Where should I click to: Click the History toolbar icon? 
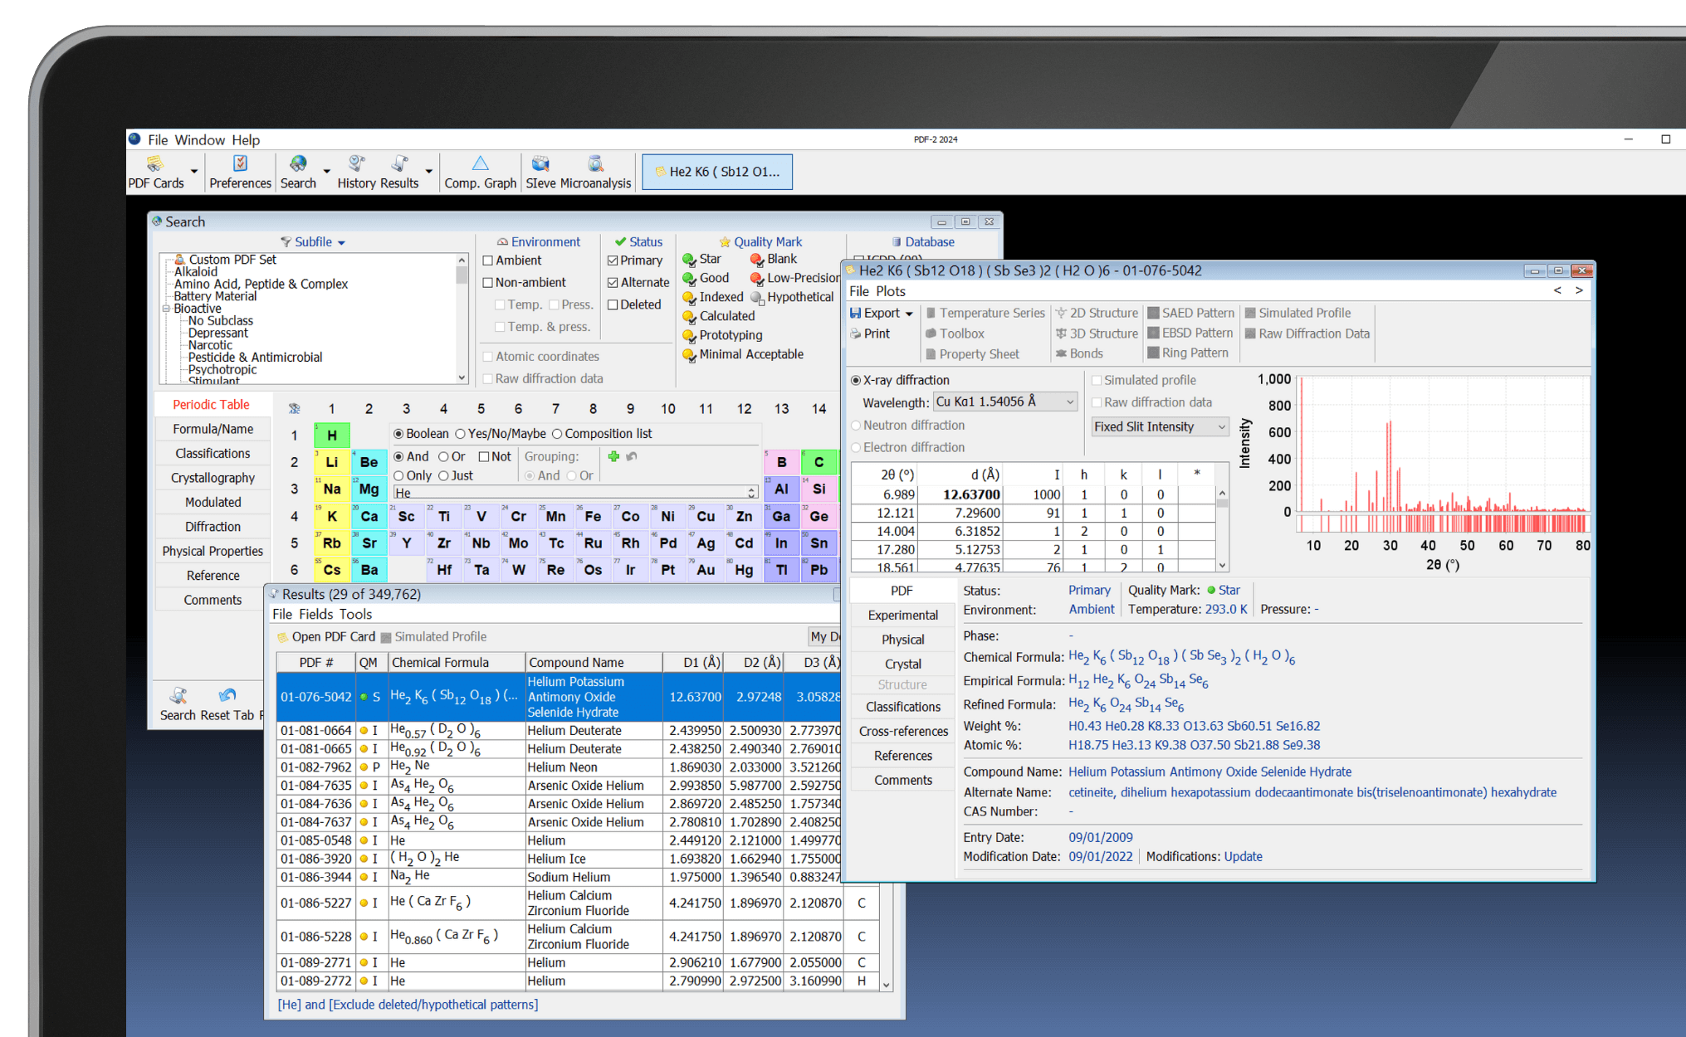[357, 164]
